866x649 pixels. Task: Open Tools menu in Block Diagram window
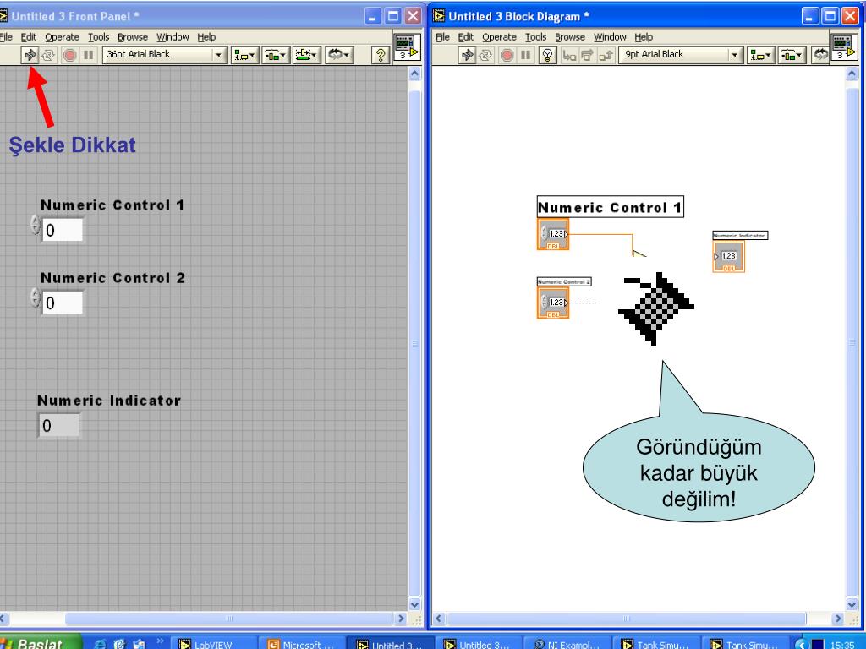[x=535, y=37]
